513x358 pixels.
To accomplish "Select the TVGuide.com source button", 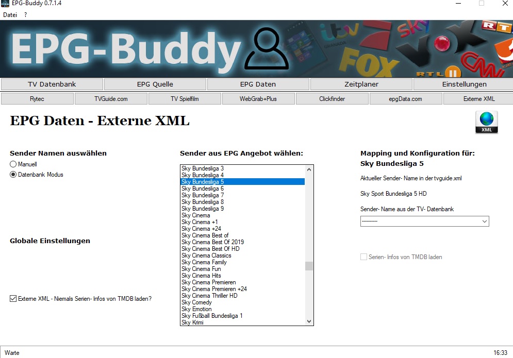I will pyautogui.click(x=111, y=99).
